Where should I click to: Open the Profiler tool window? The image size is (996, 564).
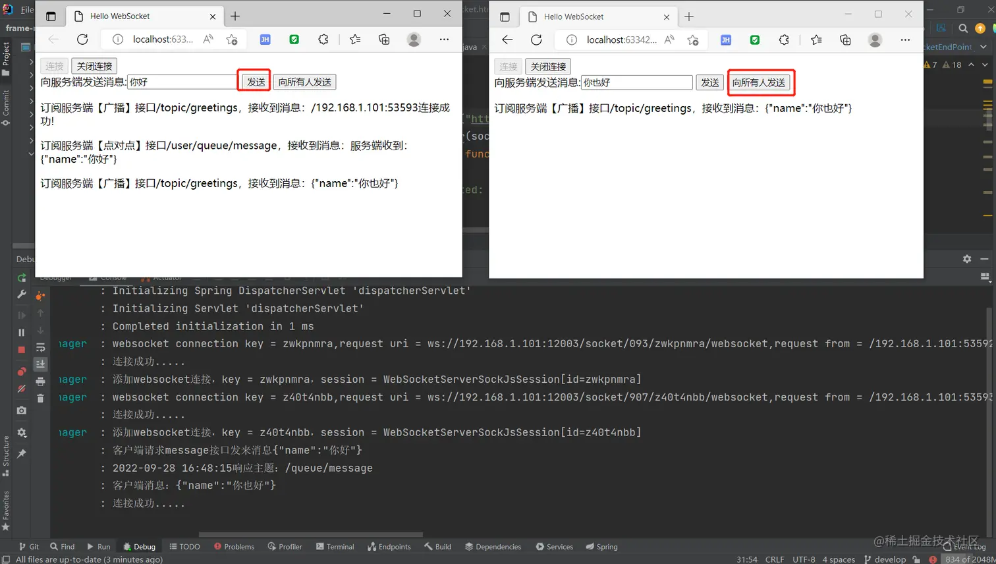(285, 547)
